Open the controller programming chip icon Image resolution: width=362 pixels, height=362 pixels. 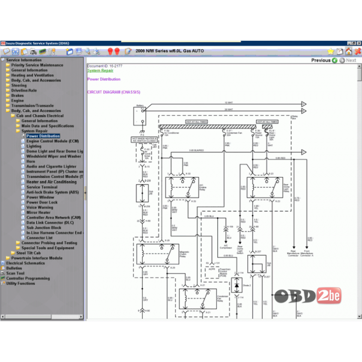click(43, 51)
